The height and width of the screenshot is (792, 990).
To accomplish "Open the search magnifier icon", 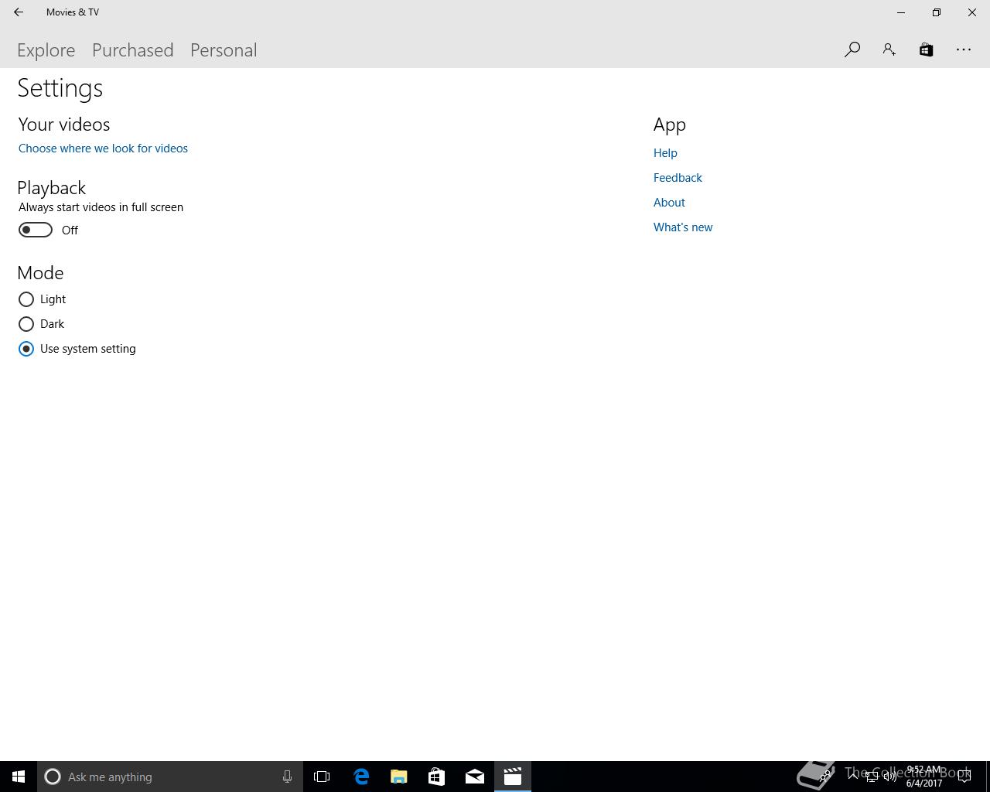I will (x=852, y=49).
